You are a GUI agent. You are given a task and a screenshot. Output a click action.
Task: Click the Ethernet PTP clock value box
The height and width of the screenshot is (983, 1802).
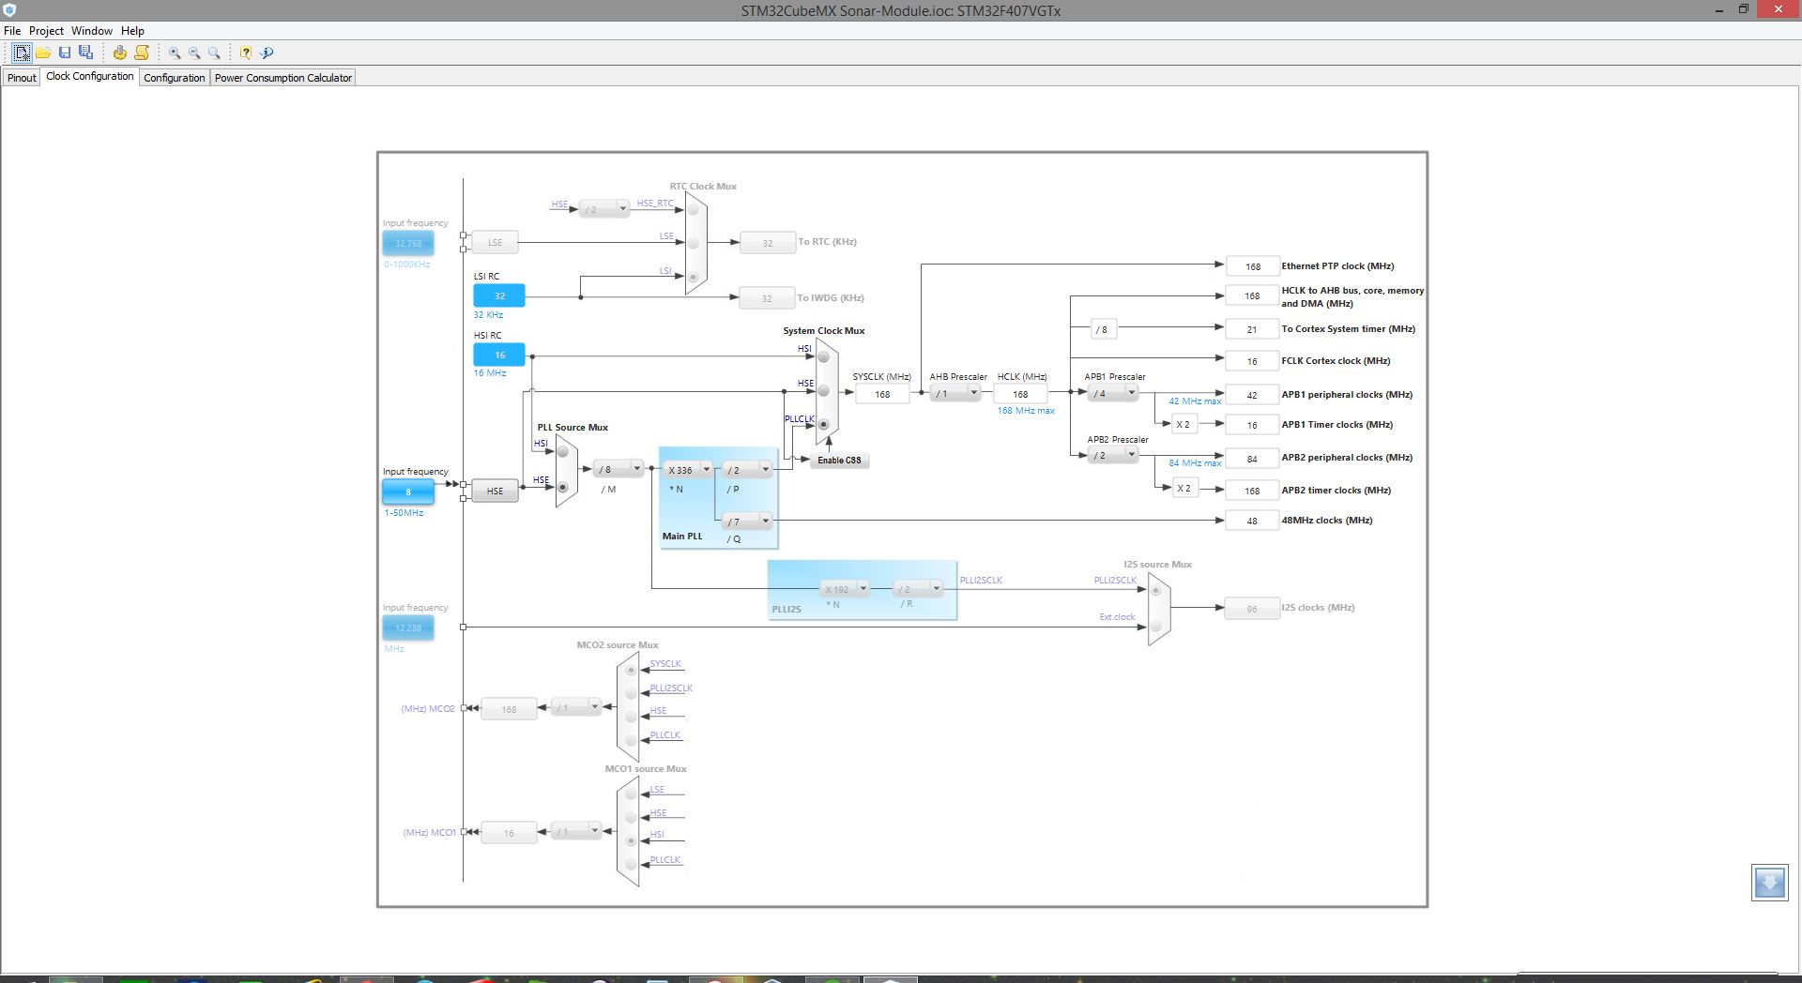pos(1252,267)
